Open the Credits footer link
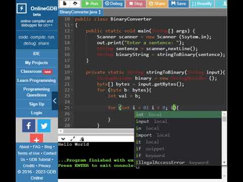 tap(29, 166)
